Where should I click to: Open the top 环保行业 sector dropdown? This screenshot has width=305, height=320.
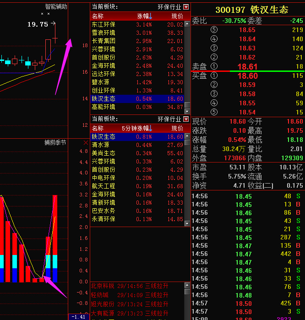186,7
